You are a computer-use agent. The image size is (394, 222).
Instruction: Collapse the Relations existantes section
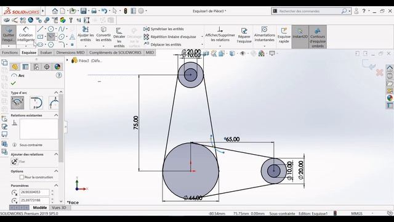click(56, 115)
